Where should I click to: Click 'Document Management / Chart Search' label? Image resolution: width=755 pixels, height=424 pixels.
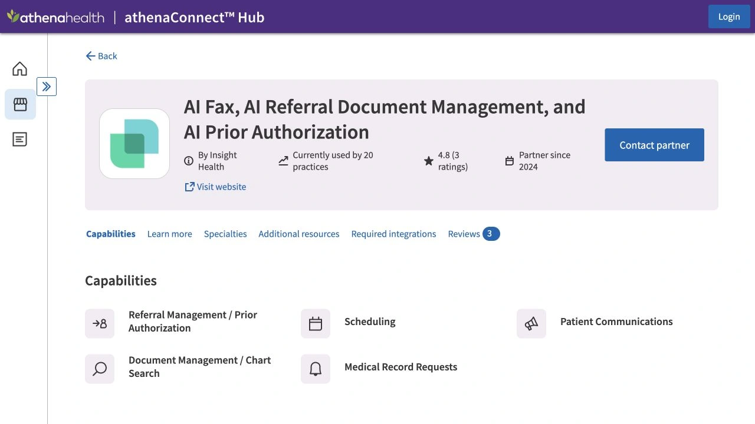200,367
